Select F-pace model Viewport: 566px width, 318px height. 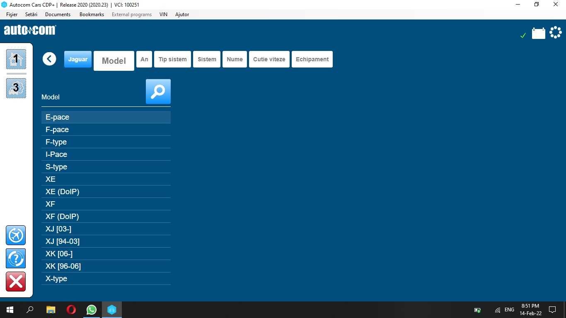coord(106,130)
